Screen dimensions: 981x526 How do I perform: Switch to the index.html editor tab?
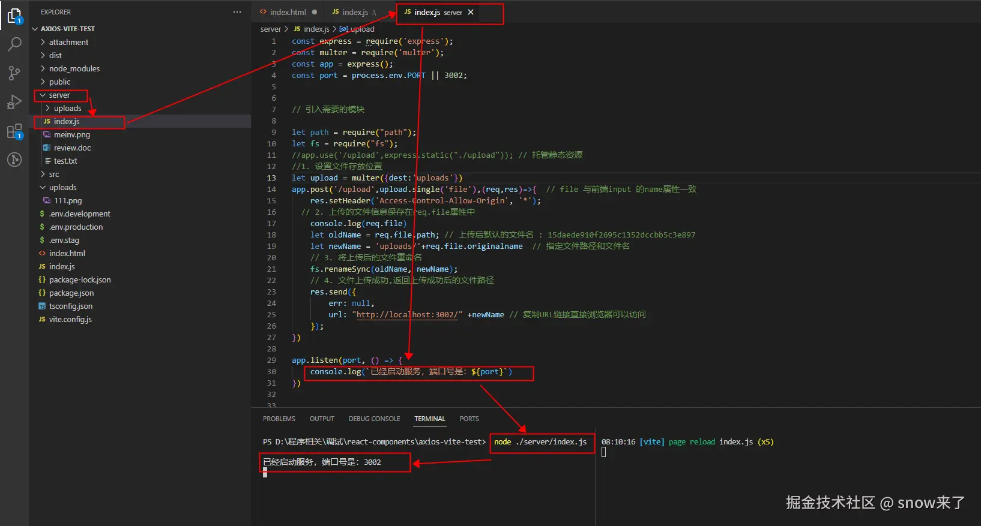288,12
